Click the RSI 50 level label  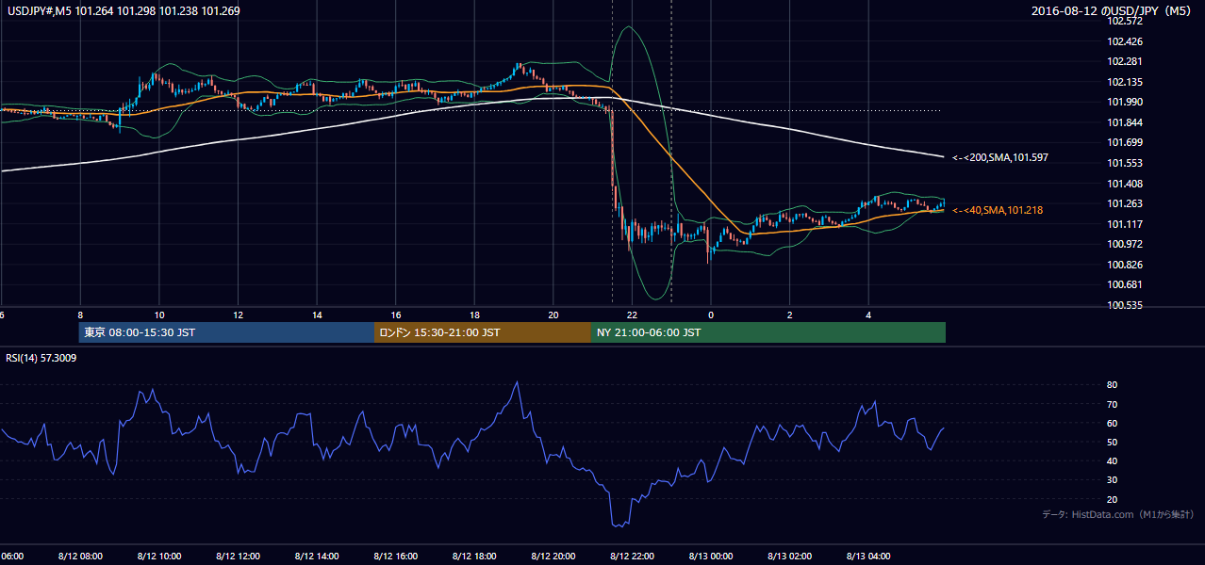(x=1113, y=442)
